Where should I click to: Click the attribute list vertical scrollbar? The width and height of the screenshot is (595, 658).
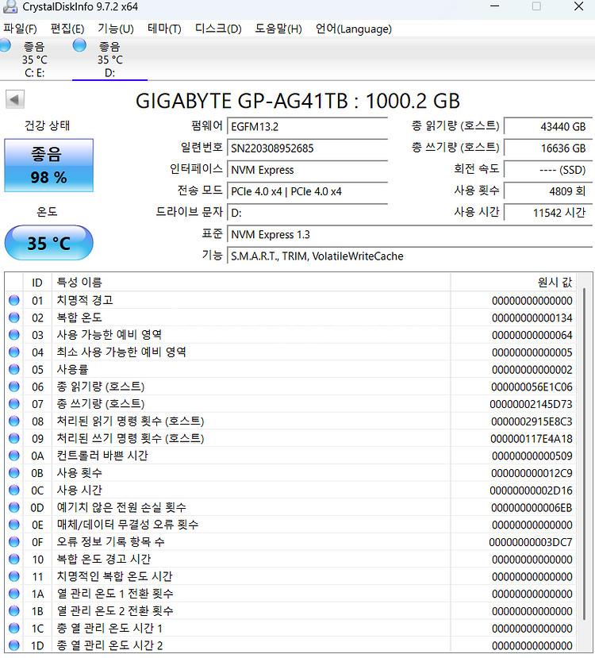tap(585, 460)
